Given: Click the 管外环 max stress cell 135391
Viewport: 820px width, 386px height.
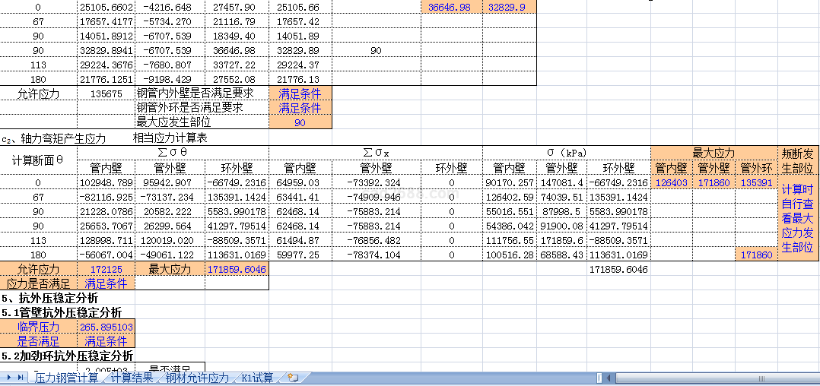Looking at the screenshot, I should point(755,182).
